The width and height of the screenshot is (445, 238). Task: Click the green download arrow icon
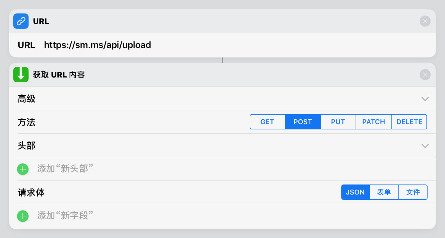pos(21,75)
